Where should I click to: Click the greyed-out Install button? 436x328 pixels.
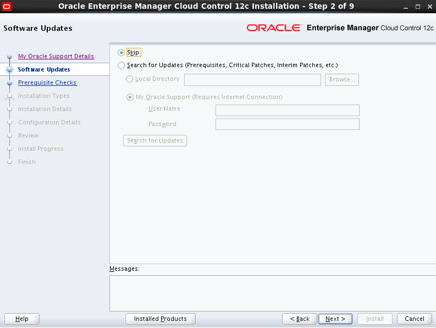tap(375, 319)
